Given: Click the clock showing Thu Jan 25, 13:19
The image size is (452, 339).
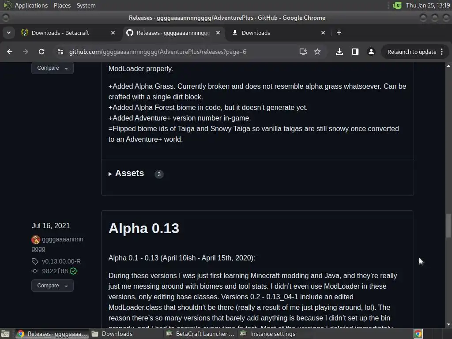Looking at the screenshot, I should click(428, 5).
